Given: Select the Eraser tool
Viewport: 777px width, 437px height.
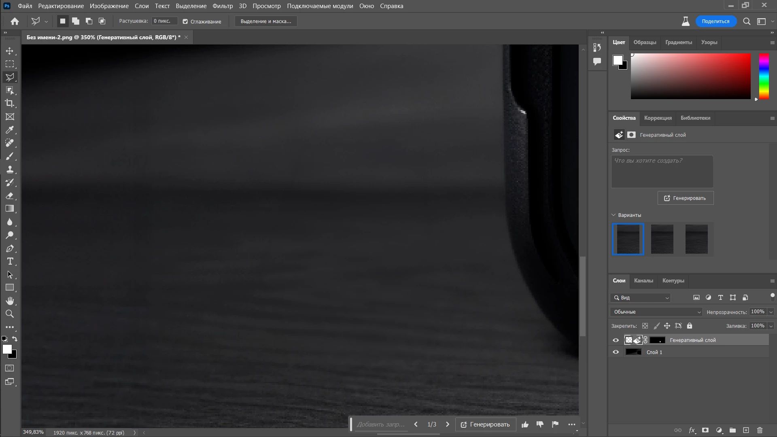Looking at the screenshot, I should 10,196.
